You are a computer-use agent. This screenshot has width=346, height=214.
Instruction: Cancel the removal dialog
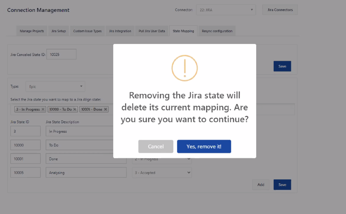[156, 146]
